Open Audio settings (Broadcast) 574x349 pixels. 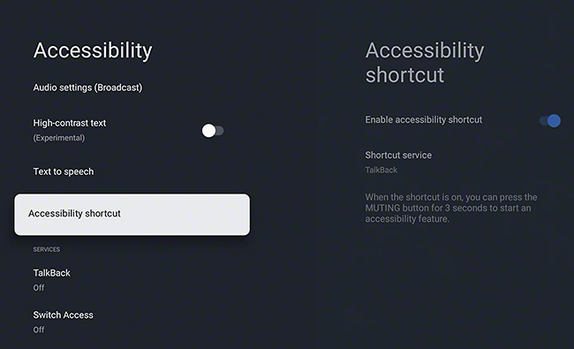pyautogui.click(x=87, y=87)
